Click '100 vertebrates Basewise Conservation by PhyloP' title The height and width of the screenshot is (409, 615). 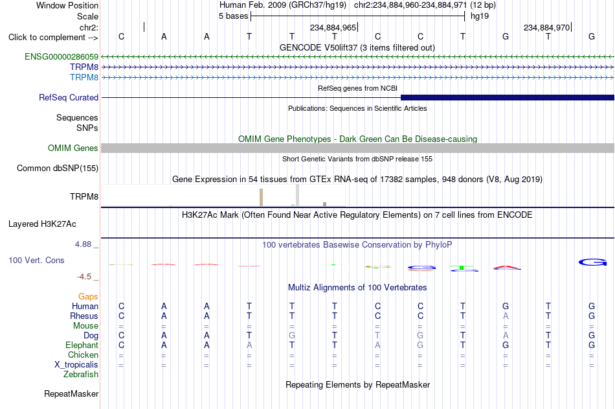pyautogui.click(x=357, y=245)
